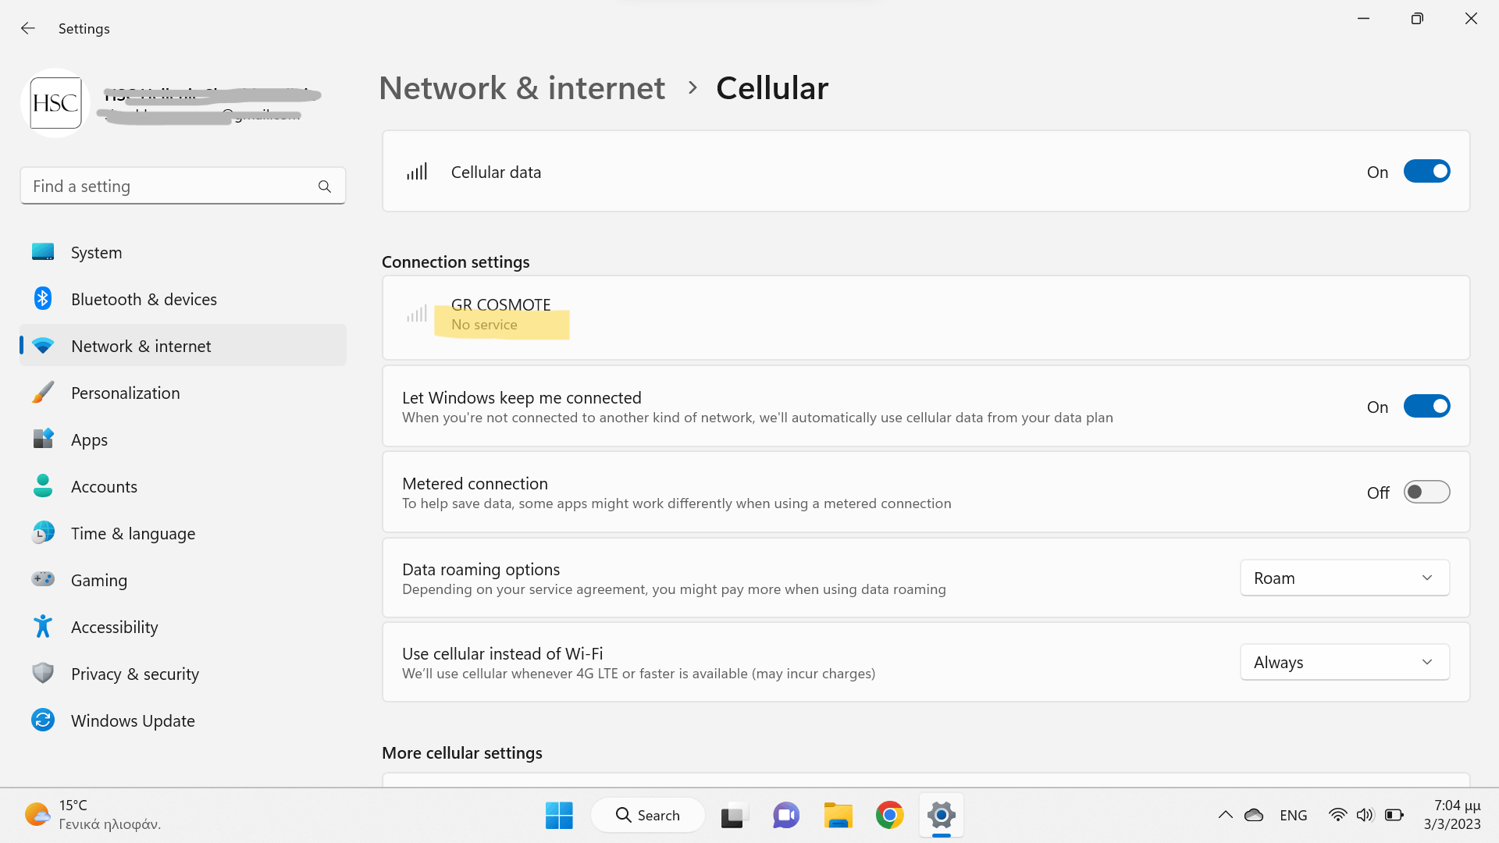Open the Data roaming options dropdown
Viewport: 1499px width, 843px height.
[1344, 578]
